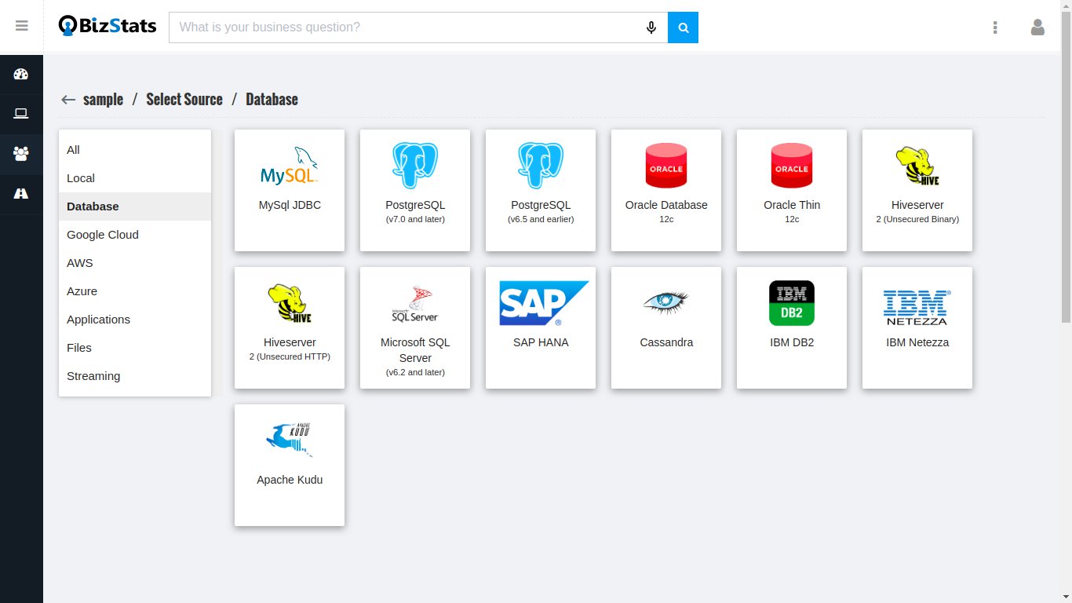Open the dashboard gauge sidebar icon
This screenshot has height=603, width=1072.
pyautogui.click(x=21, y=75)
